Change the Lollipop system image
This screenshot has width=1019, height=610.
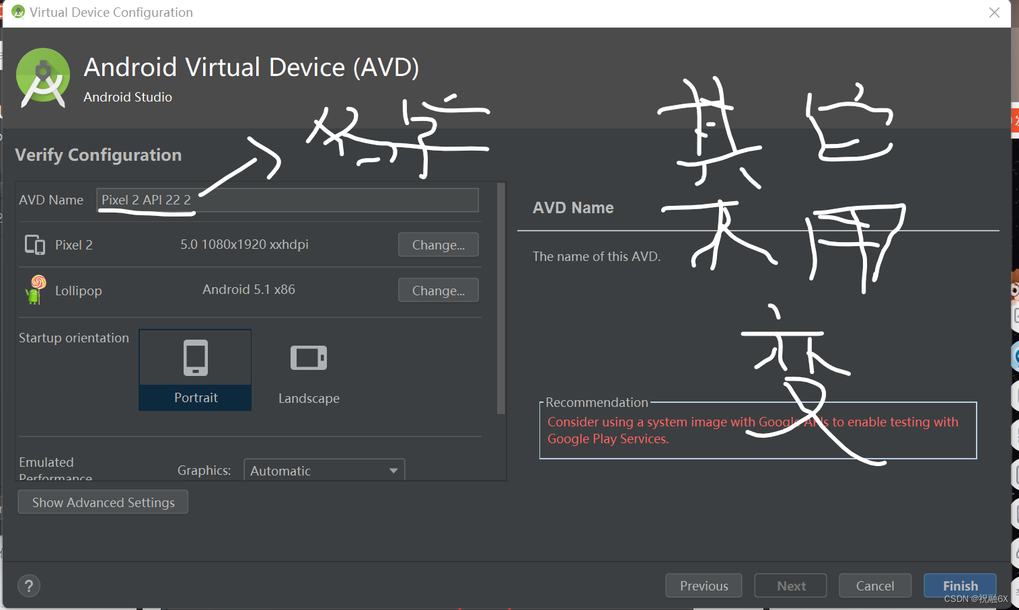coord(439,291)
